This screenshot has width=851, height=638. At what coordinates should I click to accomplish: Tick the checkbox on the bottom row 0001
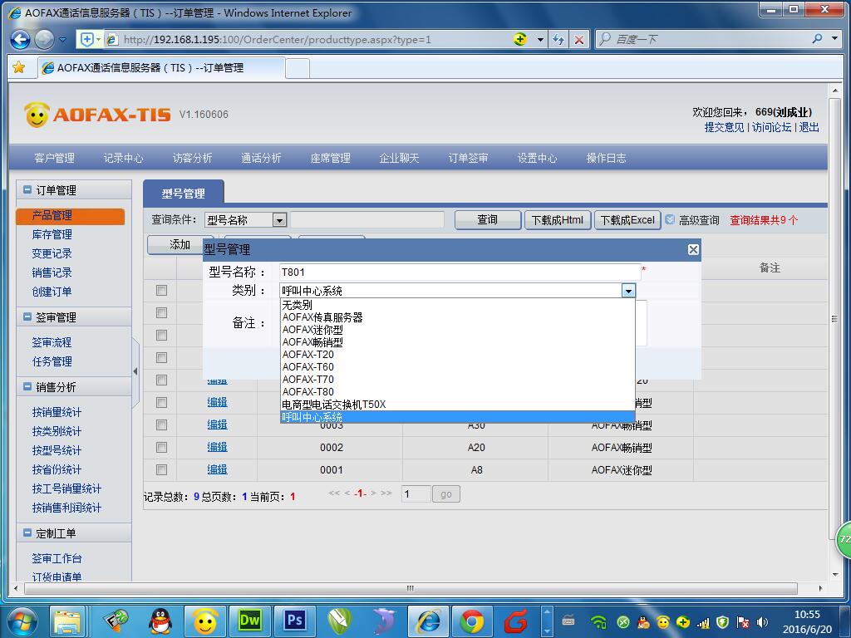click(x=161, y=469)
